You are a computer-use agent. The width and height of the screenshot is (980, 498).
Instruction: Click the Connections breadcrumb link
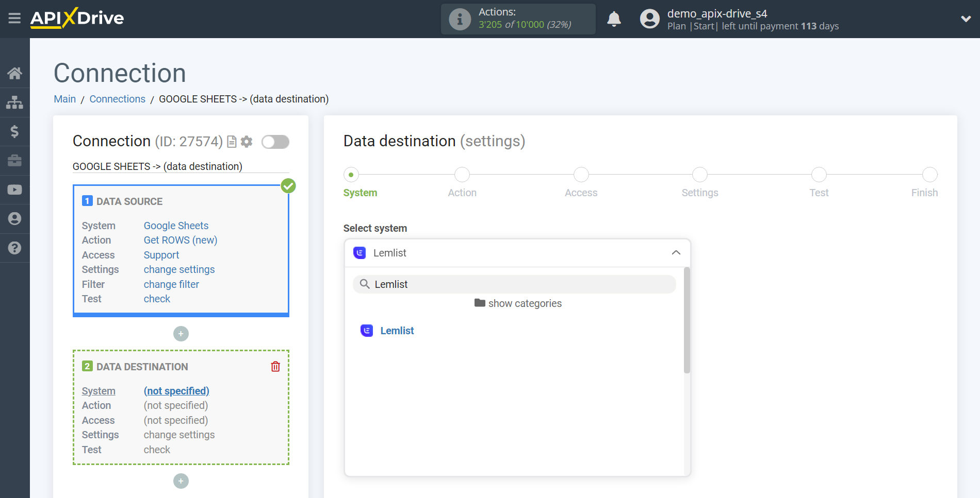click(118, 99)
